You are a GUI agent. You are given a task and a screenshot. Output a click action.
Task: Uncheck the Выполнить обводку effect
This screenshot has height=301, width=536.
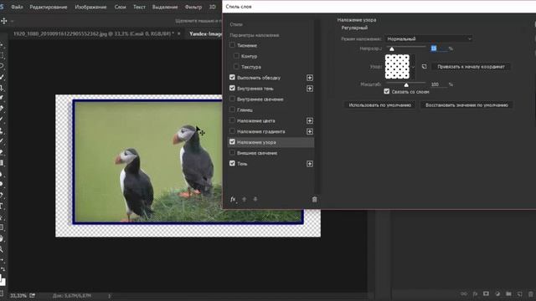point(233,78)
